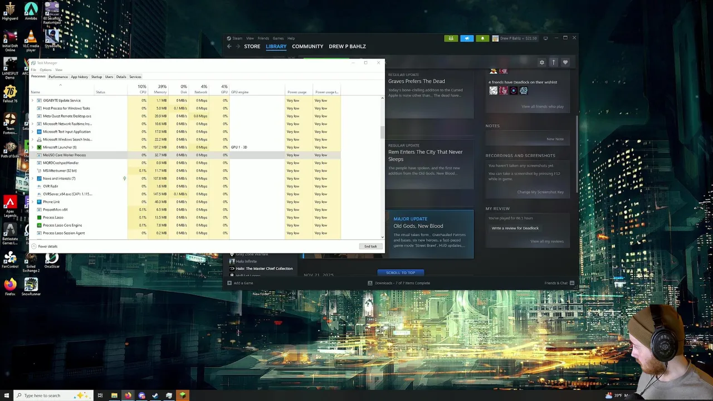Click View all friends who play
Screen dimensions: 713x401
543,106
